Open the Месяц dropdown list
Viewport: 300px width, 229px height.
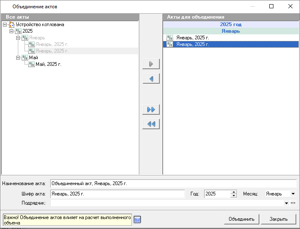(293, 194)
